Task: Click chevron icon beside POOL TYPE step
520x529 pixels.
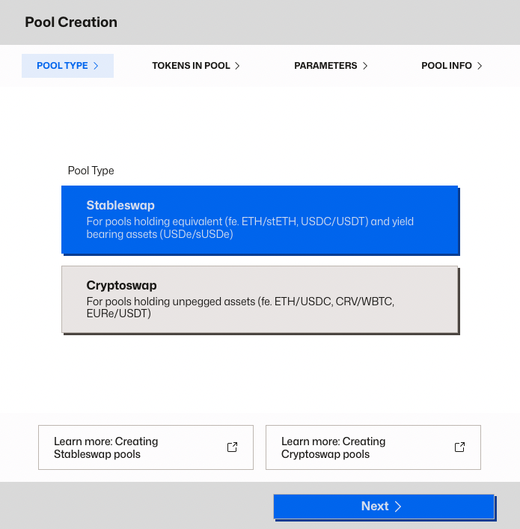Action: click(x=96, y=66)
